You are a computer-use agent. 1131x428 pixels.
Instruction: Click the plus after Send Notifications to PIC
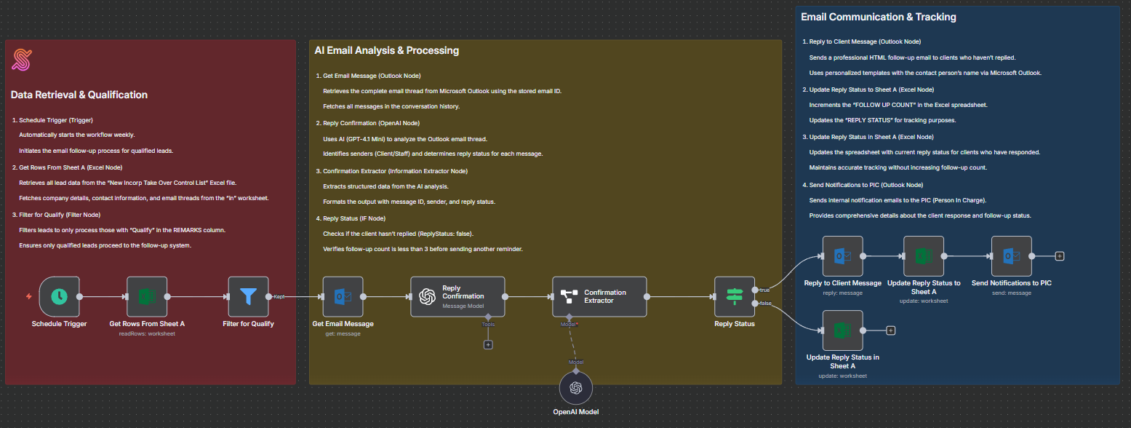[1060, 256]
